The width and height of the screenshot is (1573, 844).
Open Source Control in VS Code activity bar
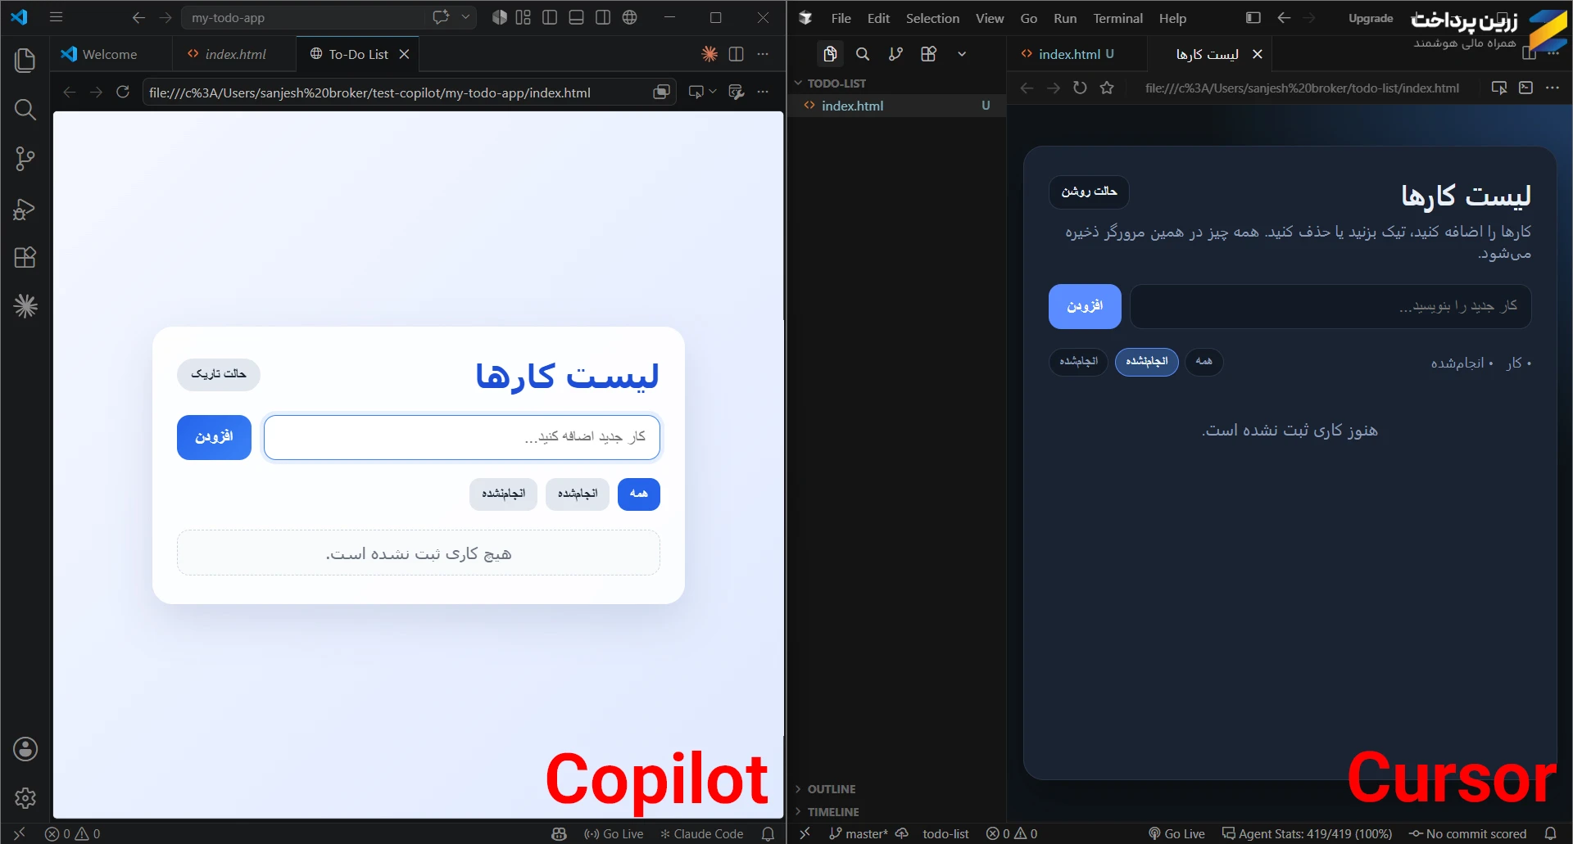25,159
